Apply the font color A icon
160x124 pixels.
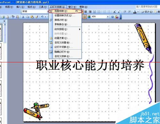click(x=135, y=12)
